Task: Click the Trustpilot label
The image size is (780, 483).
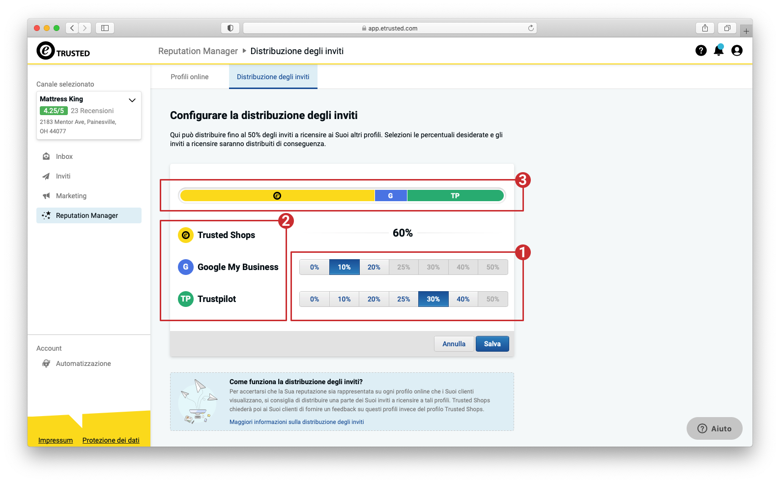Action: [217, 299]
